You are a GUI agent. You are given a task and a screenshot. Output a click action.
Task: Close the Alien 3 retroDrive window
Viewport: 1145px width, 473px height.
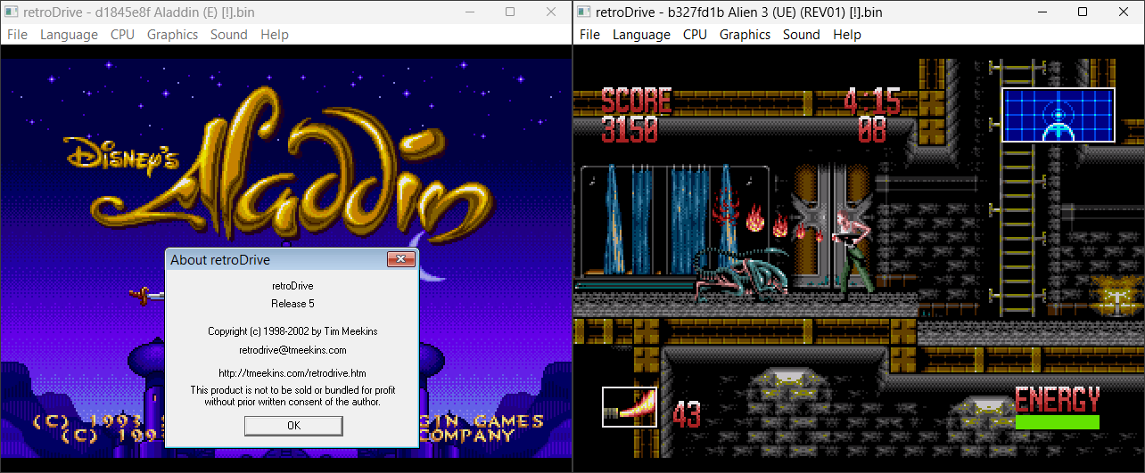click(1124, 12)
